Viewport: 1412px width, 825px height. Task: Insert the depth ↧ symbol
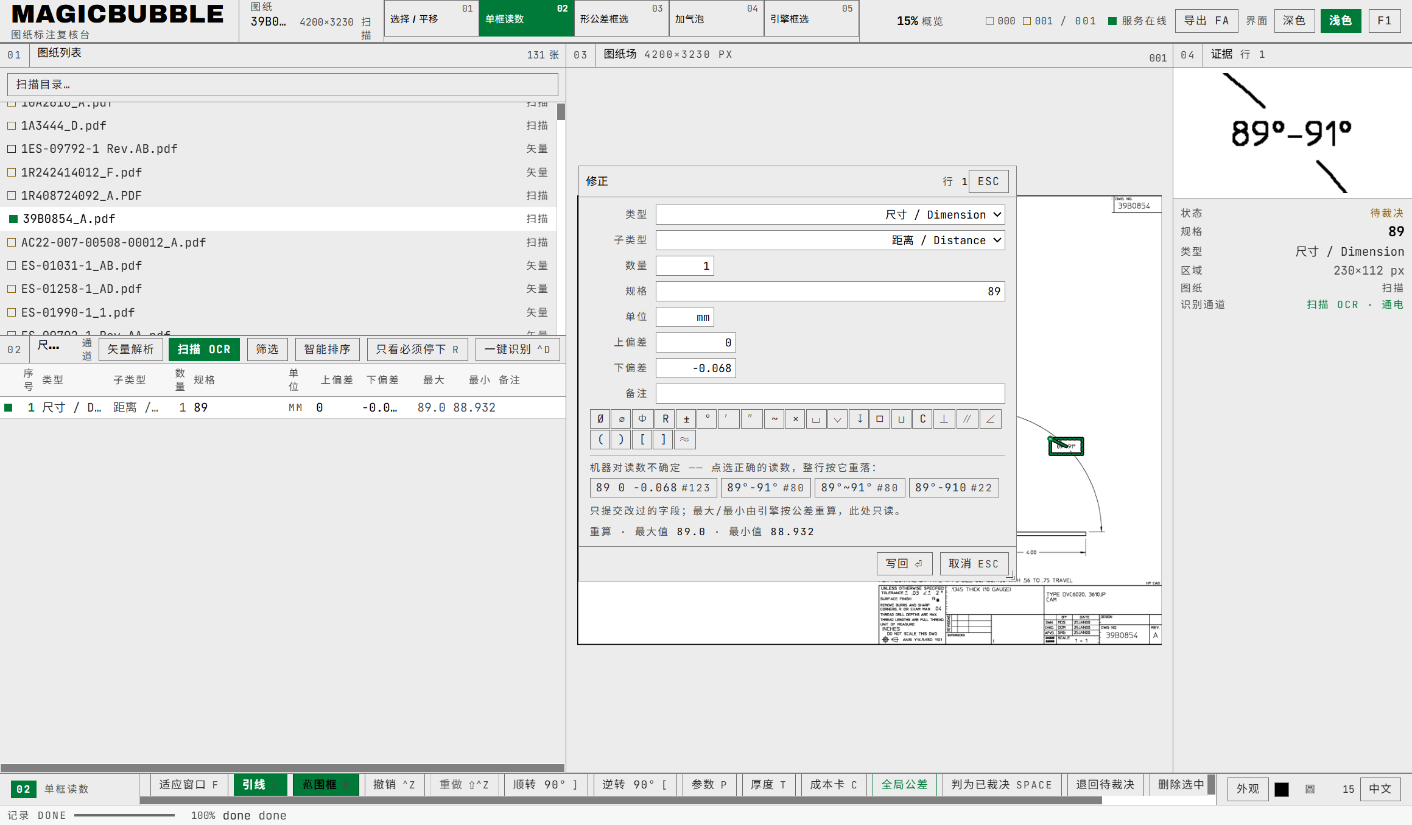[x=859, y=419]
